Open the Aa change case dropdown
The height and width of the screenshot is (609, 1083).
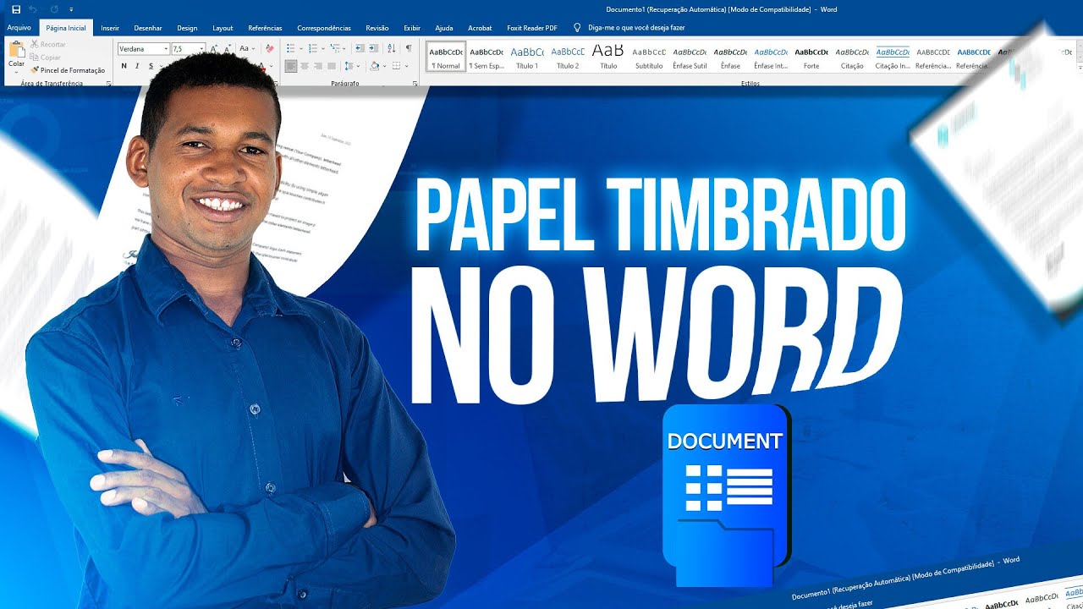[246, 49]
